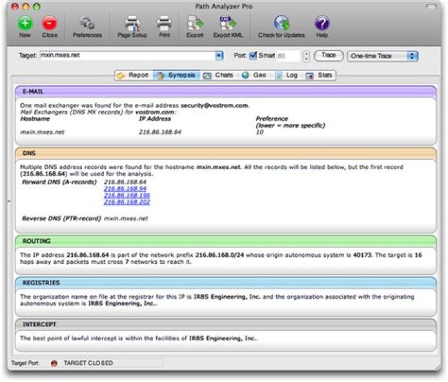
Task: Open the 216.86.168.94 address link
Action: (x=125, y=189)
